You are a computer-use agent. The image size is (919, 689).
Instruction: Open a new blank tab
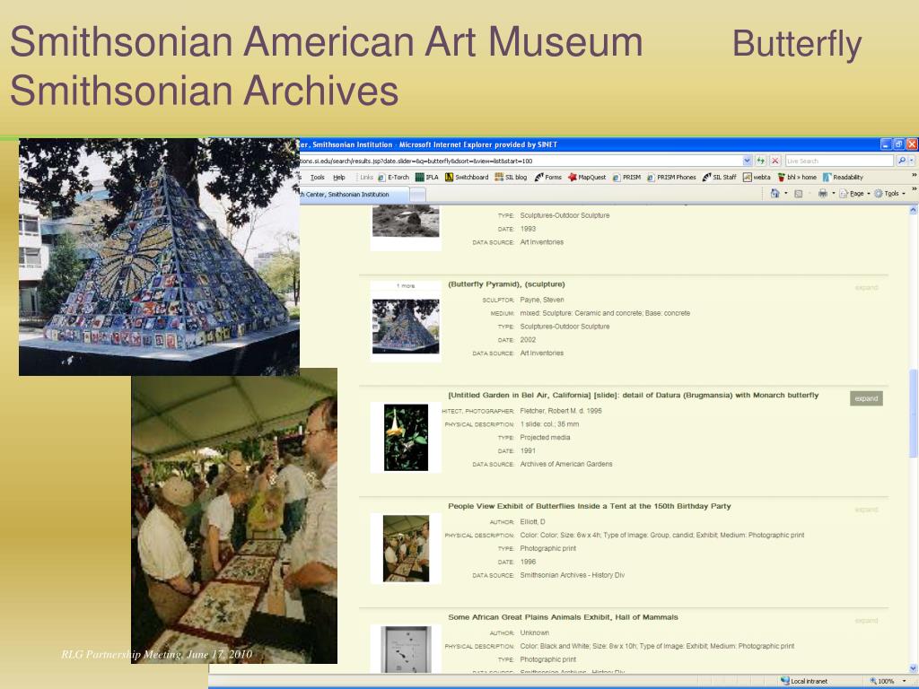[417, 195]
